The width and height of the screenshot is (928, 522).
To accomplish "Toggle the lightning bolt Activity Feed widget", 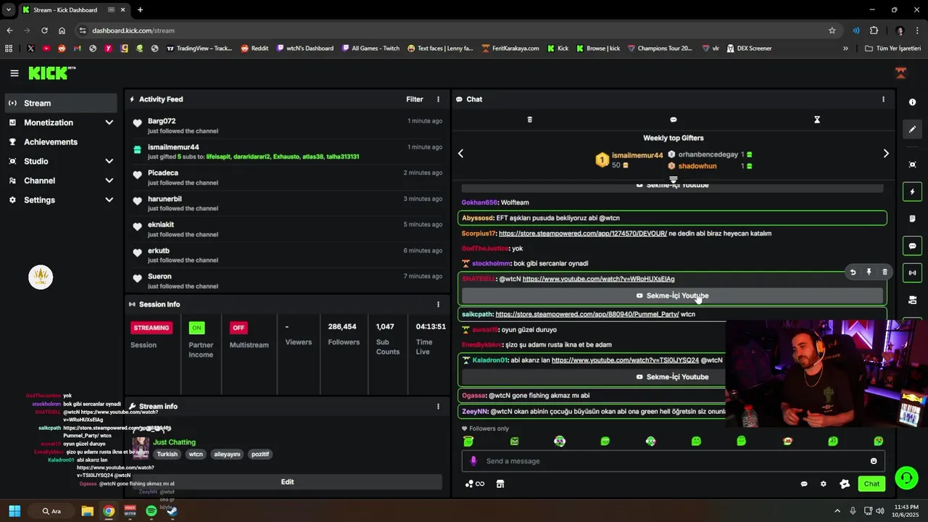I will (x=912, y=192).
